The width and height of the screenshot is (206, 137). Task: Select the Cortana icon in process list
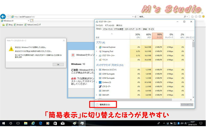tap(100, 82)
